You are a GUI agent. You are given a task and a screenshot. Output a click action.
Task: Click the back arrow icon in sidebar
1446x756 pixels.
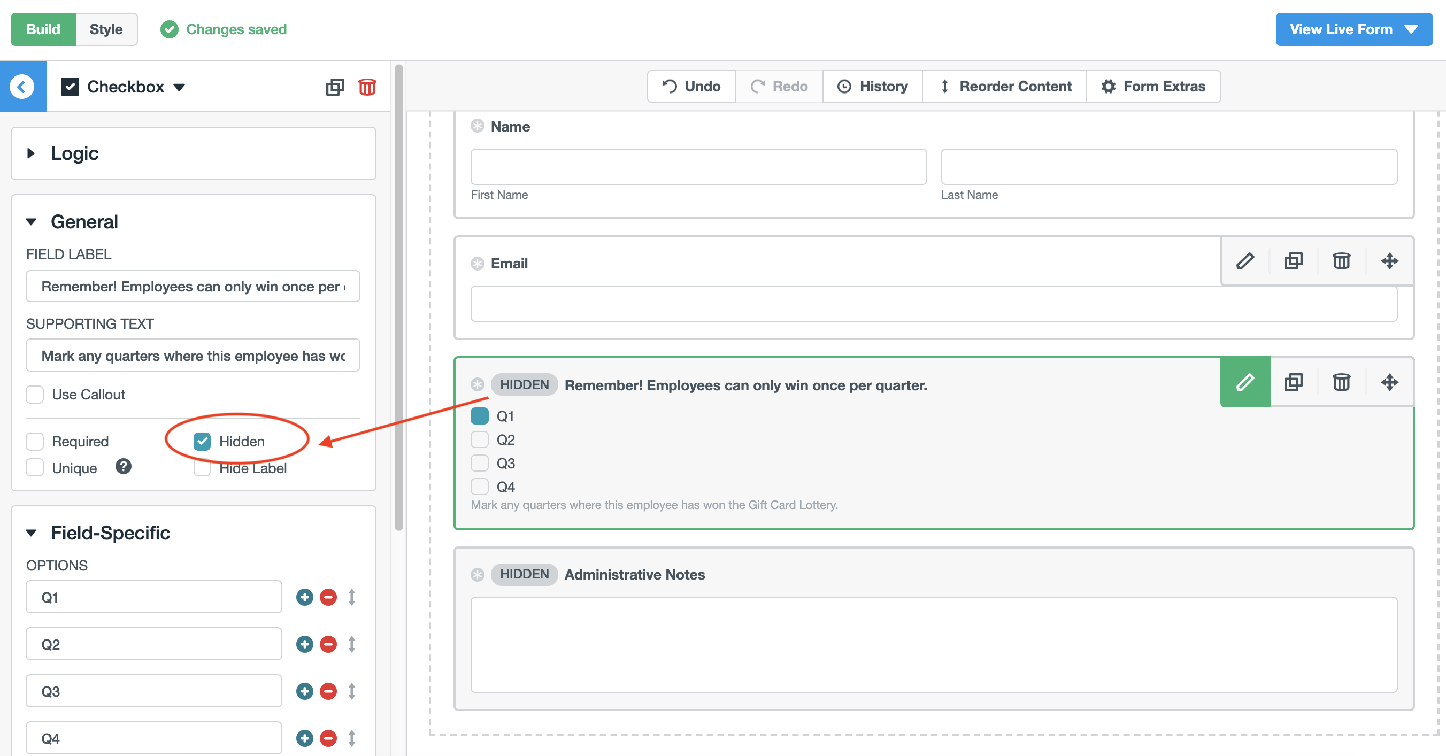pyautogui.click(x=22, y=87)
